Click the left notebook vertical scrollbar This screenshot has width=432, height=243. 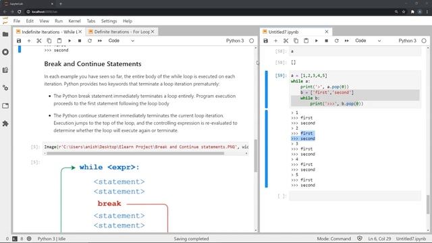click(x=256, y=156)
